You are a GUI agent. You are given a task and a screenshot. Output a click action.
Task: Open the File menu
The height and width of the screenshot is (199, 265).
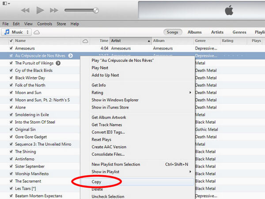(5, 24)
